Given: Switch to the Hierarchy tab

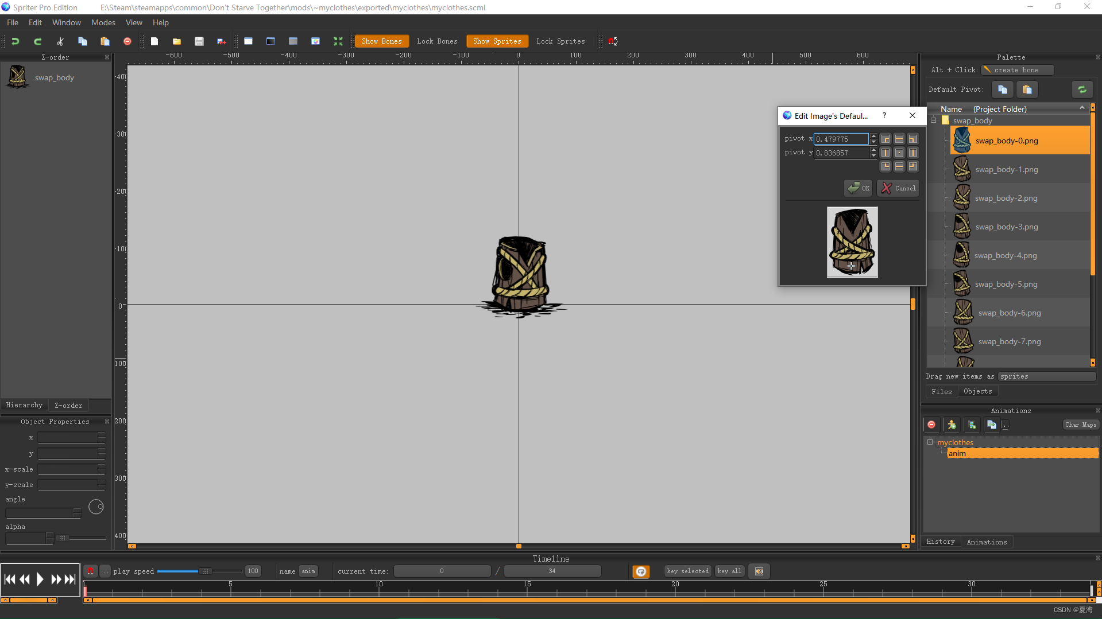Looking at the screenshot, I should [x=24, y=405].
